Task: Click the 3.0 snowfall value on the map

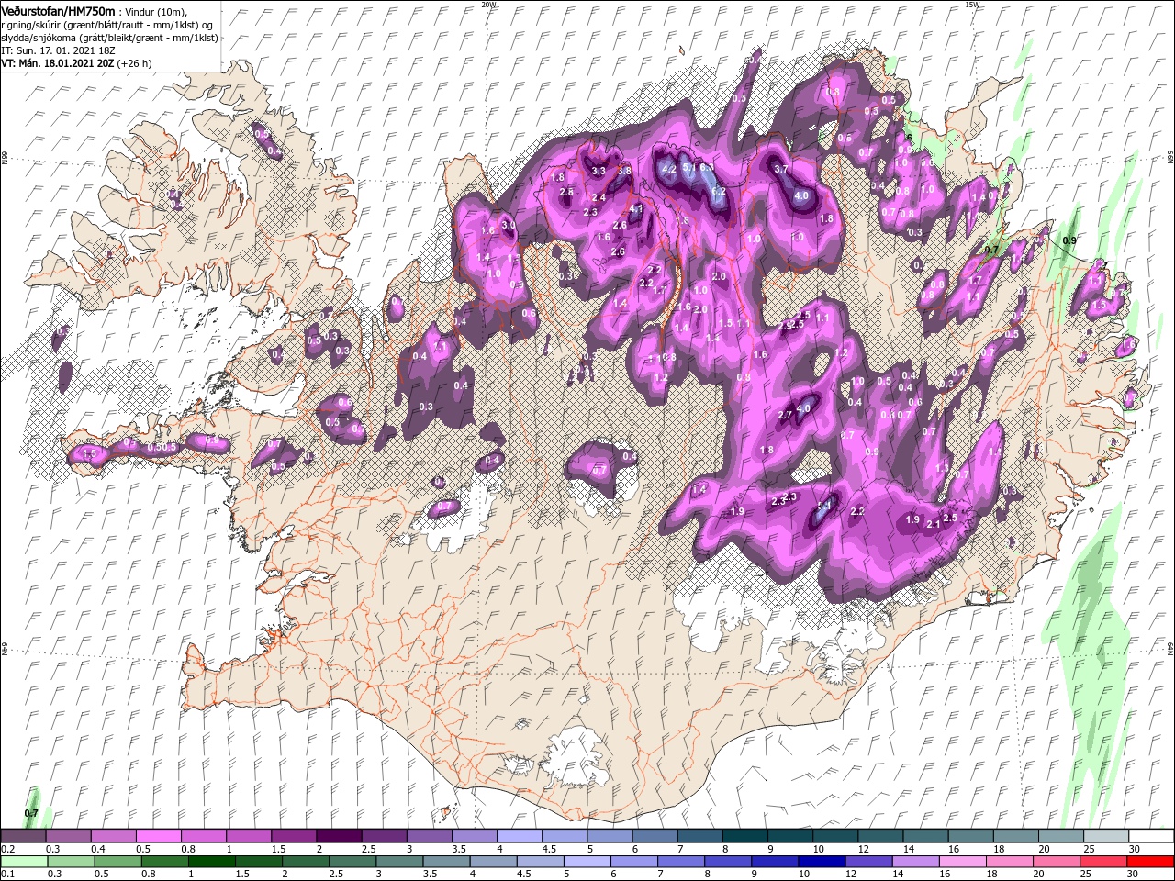Action: (x=508, y=225)
